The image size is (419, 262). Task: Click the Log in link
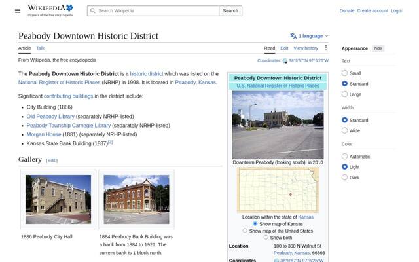(x=397, y=10)
